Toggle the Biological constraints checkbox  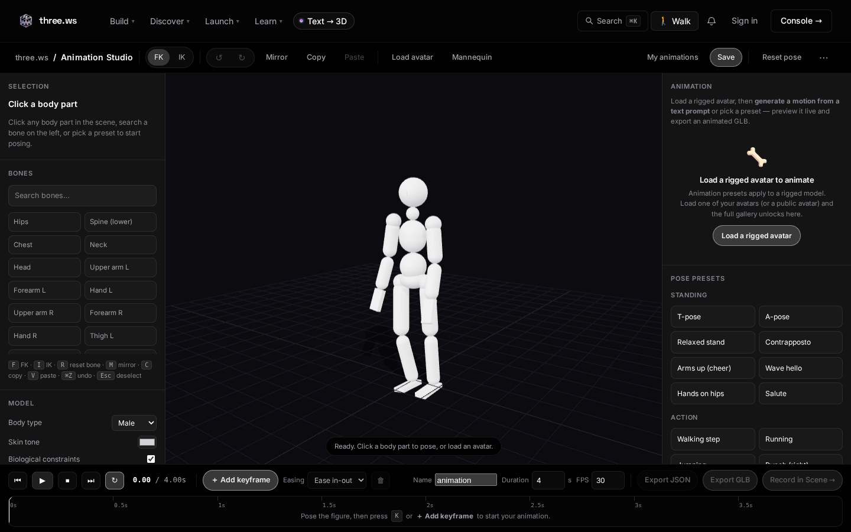(151, 459)
